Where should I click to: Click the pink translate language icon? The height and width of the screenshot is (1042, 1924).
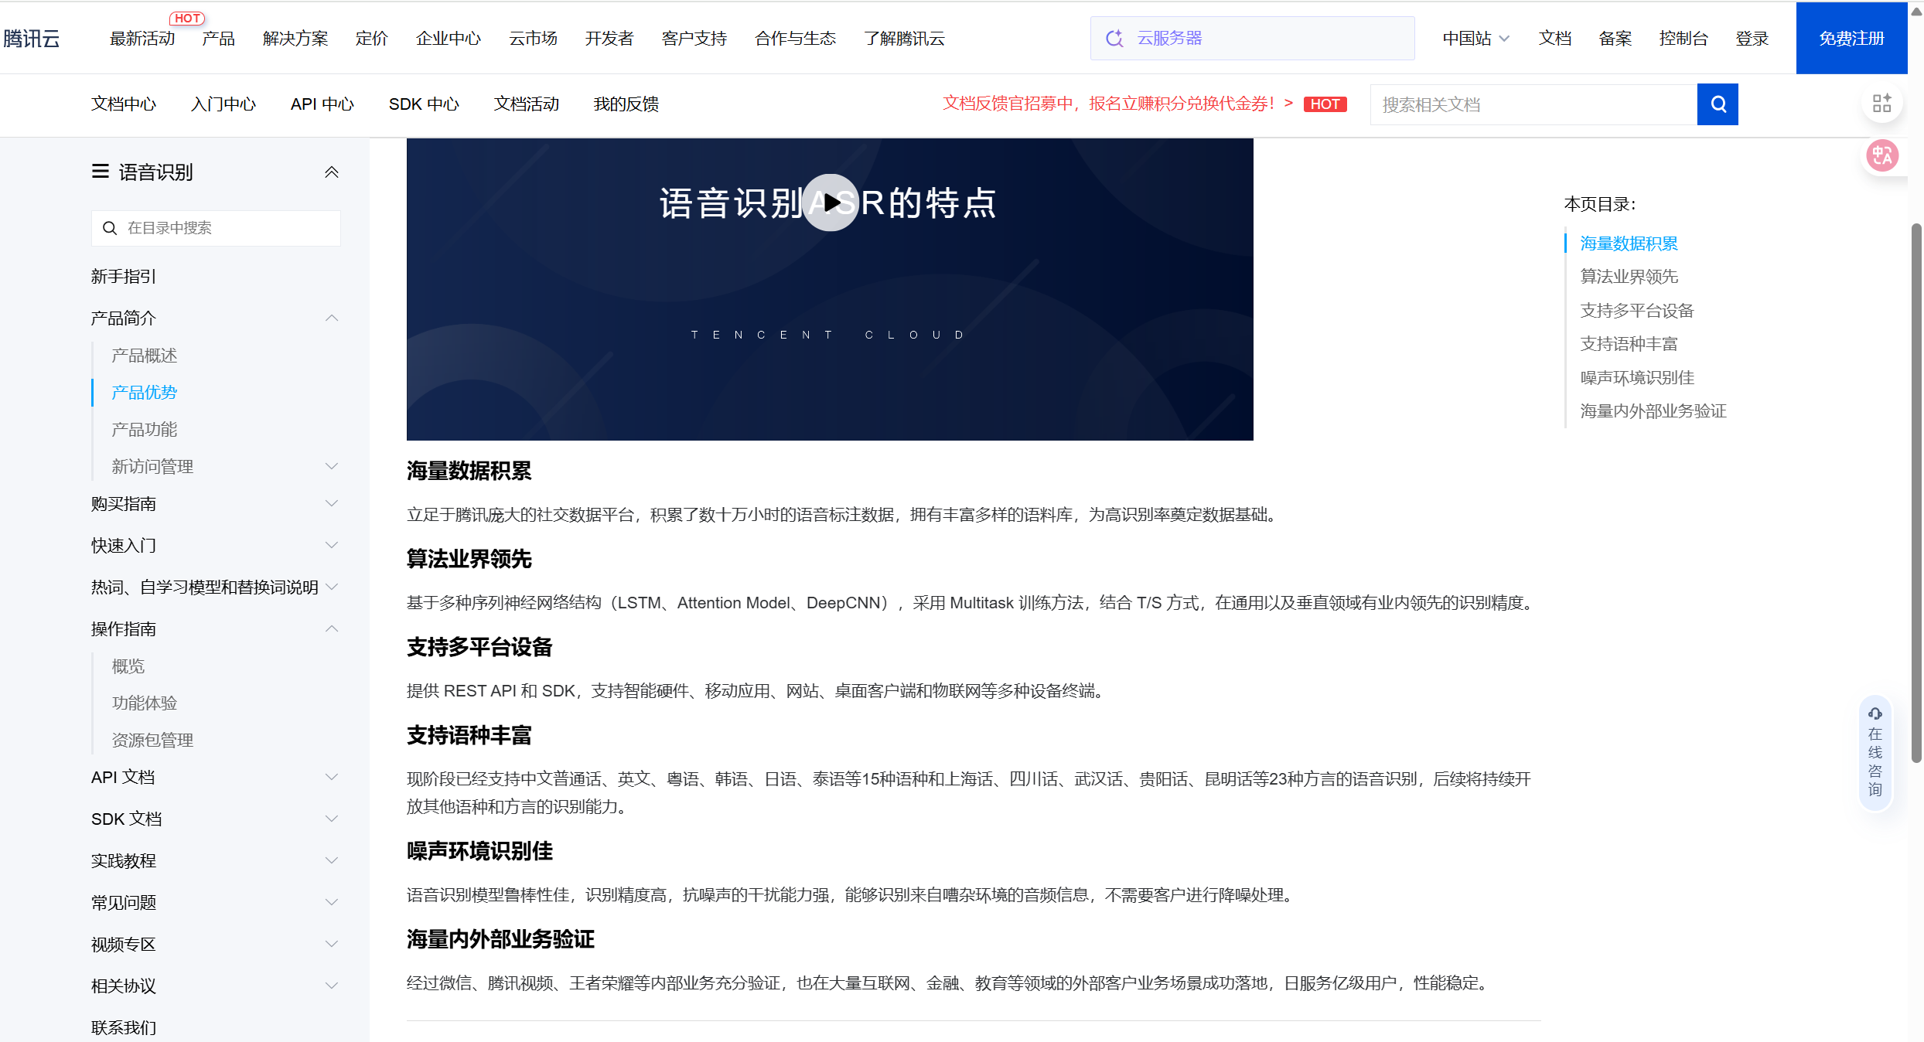[x=1882, y=156]
